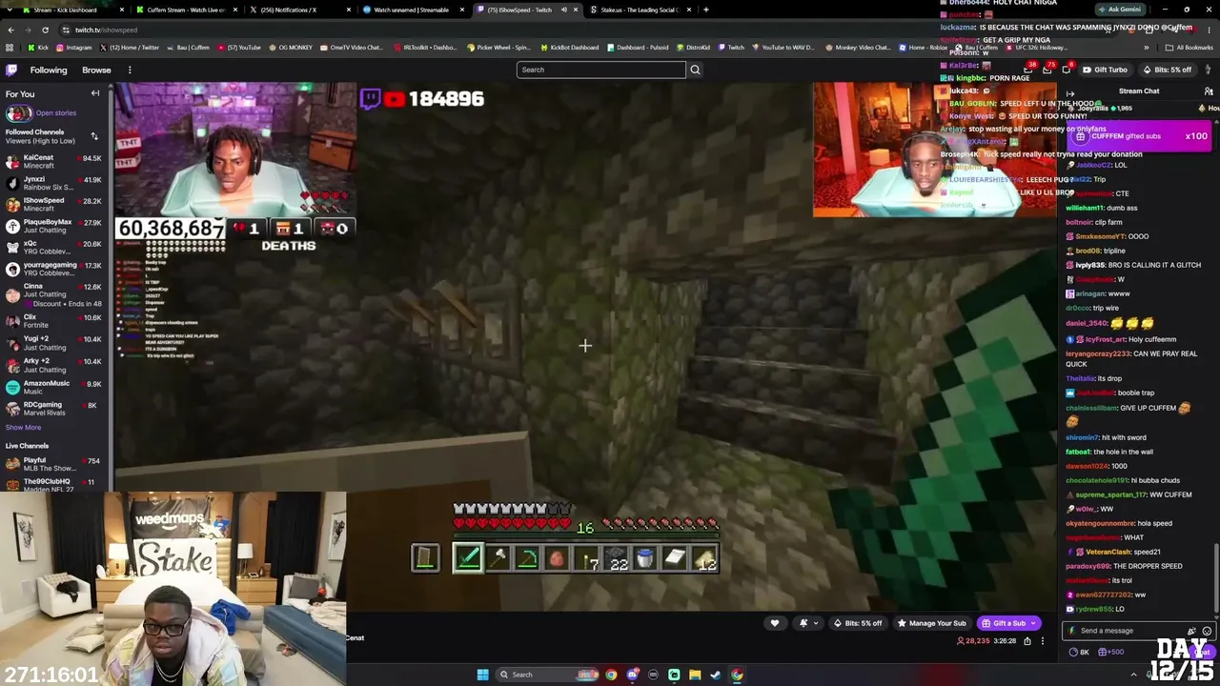The width and height of the screenshot is (1220, 686).
Task: Open the notification bell dropdown
Action: pos(807,623)
